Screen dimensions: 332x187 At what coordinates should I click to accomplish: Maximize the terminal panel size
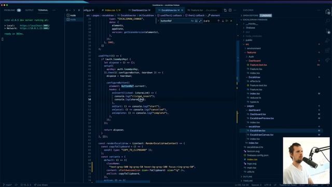pos(74,10)
